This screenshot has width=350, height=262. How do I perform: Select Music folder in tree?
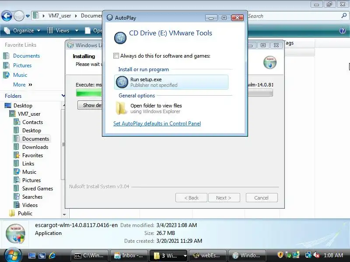coord(29,172)
